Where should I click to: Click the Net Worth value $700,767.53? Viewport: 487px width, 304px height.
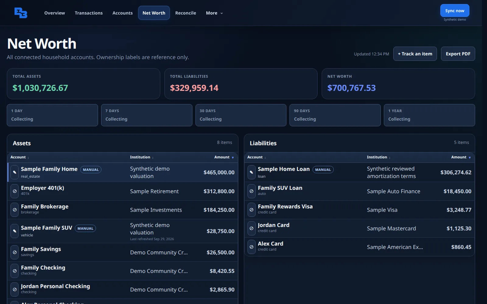point(351,88)
